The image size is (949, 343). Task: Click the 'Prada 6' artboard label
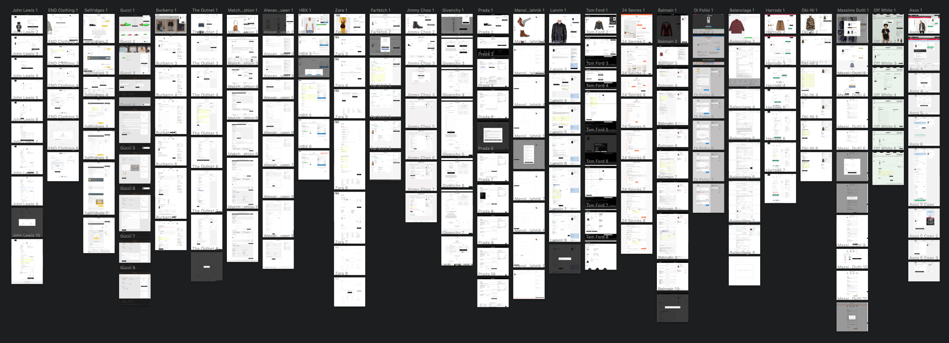(x=485, y=148)
